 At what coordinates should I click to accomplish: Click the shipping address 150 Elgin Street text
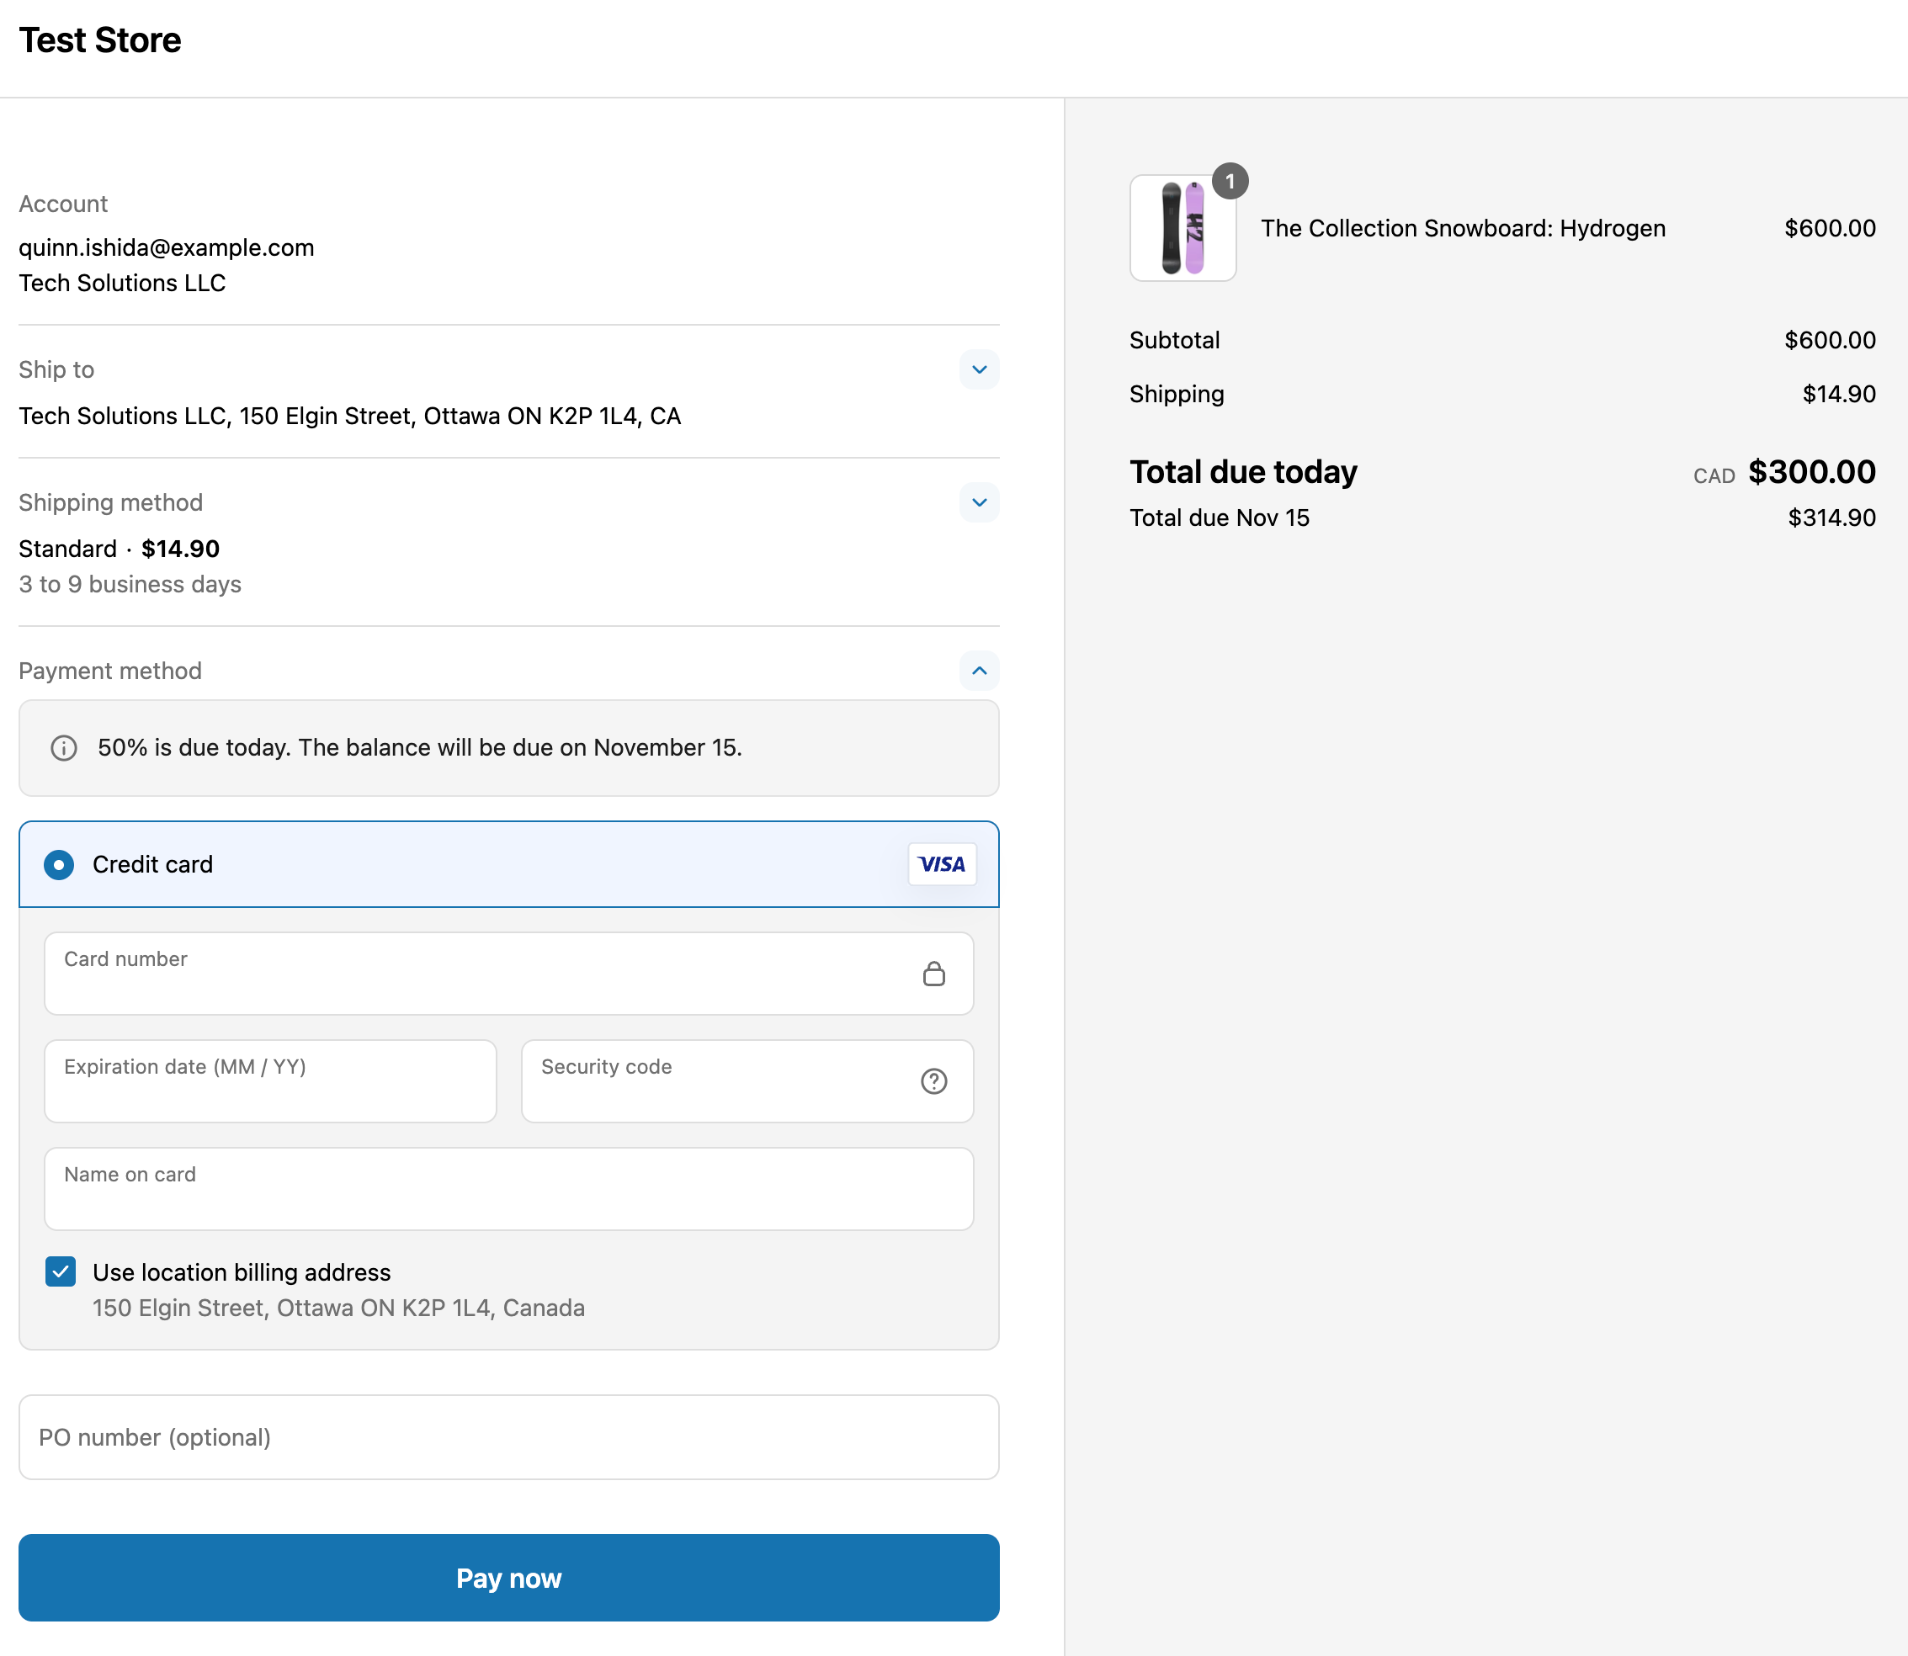pyautogui.click(x=349, y=416)
